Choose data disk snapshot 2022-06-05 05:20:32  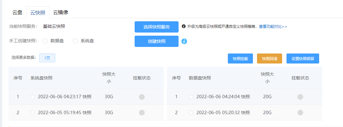191,112
